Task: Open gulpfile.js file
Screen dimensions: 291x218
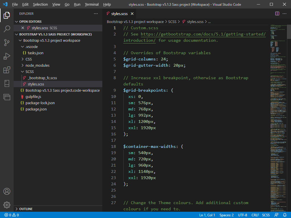Action: (58, 97)
